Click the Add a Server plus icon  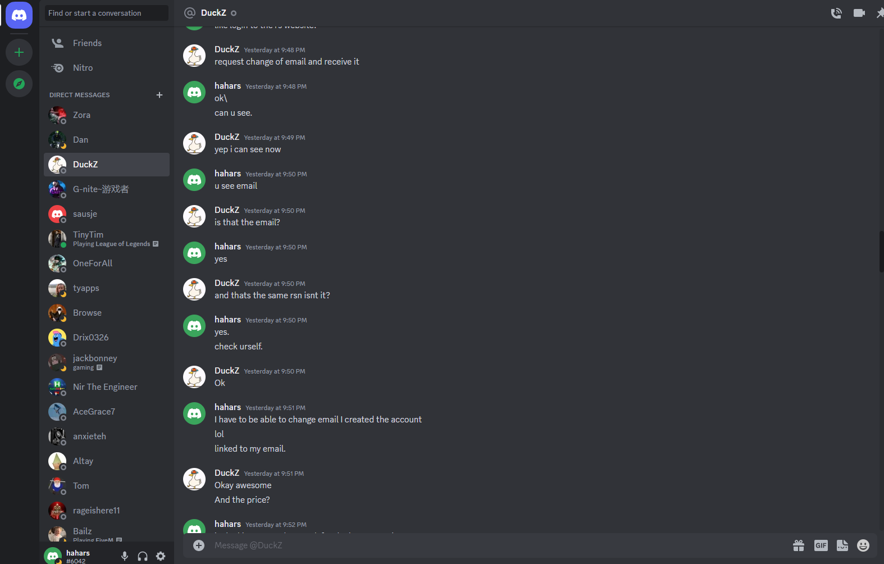pyautogui.click(x=19, y=52)
